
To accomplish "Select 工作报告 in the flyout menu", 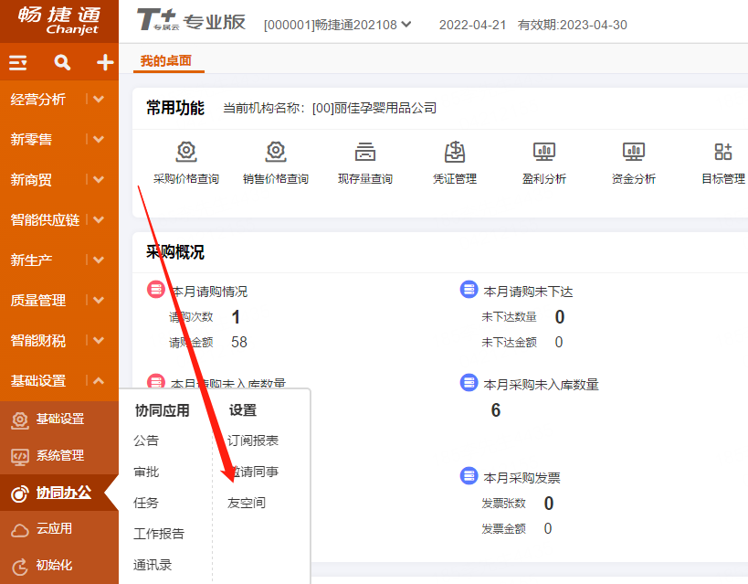I will click(x=159, y=534).
